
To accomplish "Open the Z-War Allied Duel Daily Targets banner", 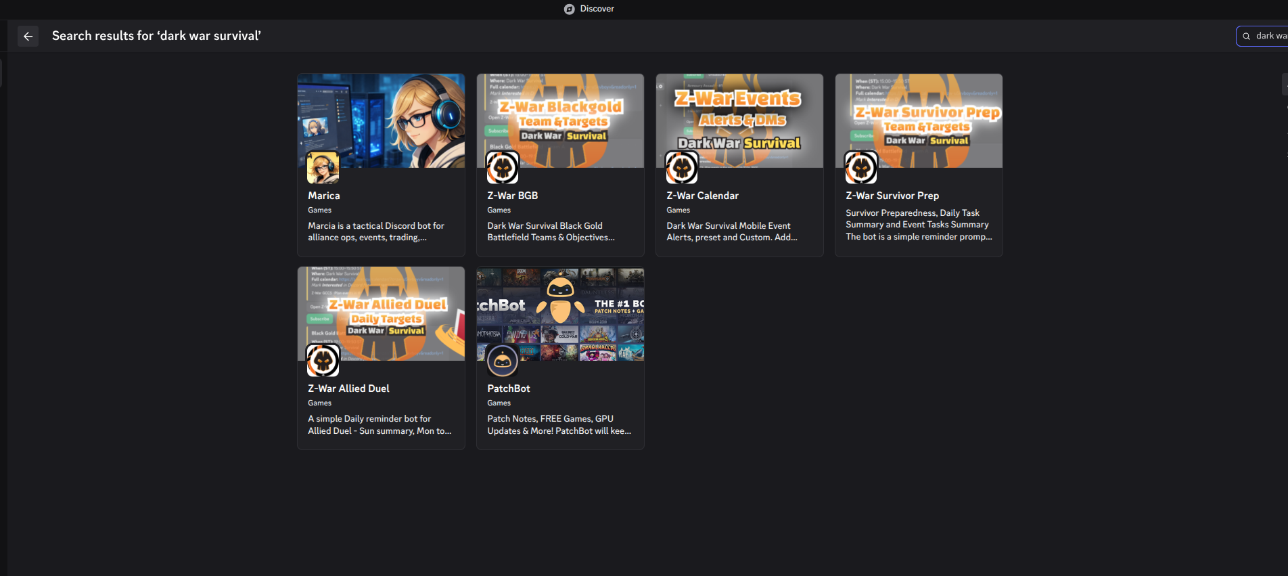I will [381, 313].
